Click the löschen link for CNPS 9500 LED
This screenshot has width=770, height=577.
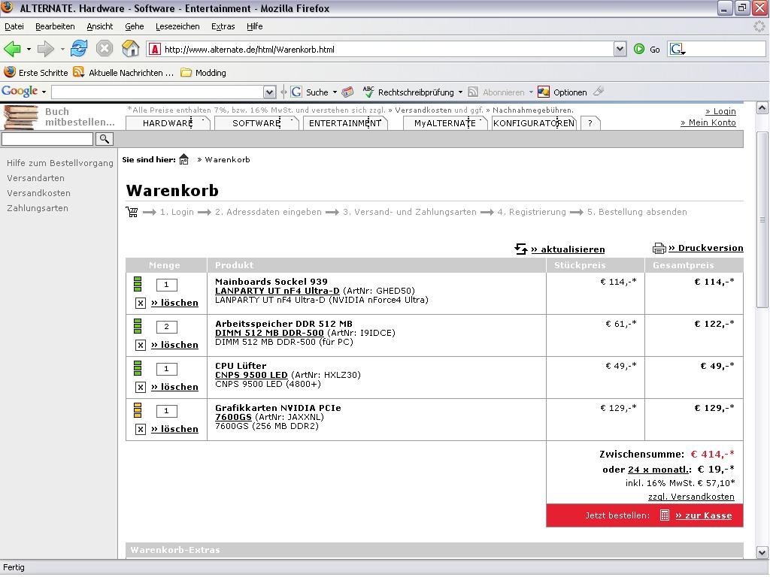174,387
